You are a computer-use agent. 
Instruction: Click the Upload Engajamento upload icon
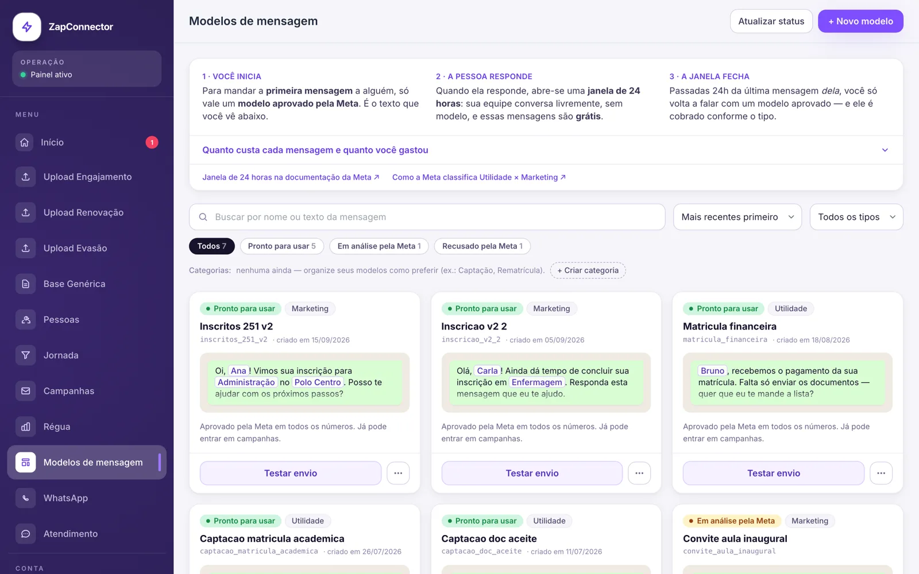pos(25,177)
